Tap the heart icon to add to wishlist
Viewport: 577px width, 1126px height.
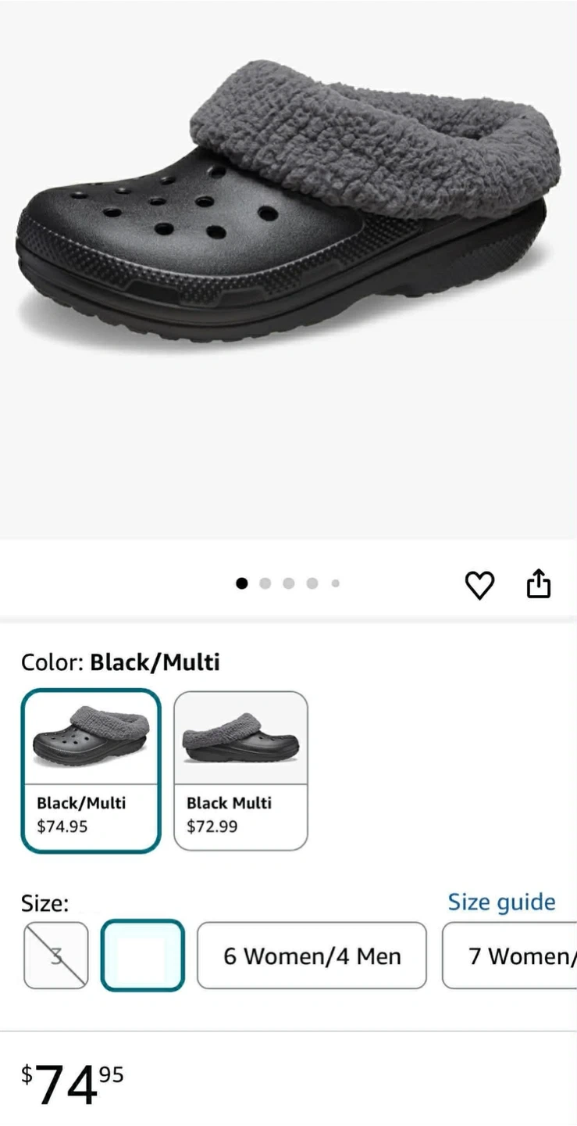pos(479,585)
